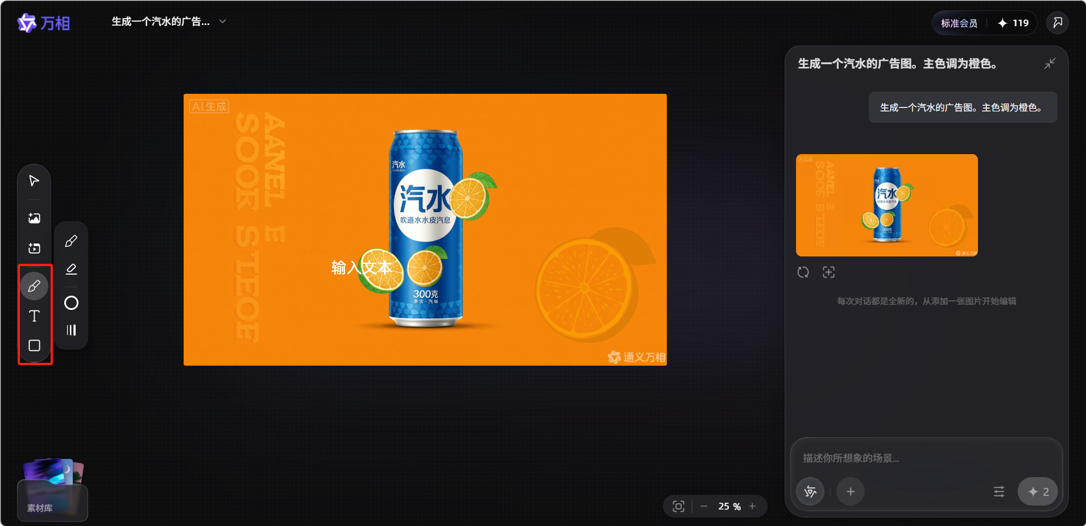1086x526 pixels.
Task: Click the fit-to-screen zoom icon
Action: click(678, 506)
